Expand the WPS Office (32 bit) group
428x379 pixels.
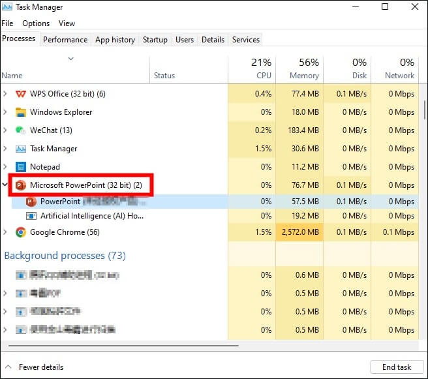[5, 94]
